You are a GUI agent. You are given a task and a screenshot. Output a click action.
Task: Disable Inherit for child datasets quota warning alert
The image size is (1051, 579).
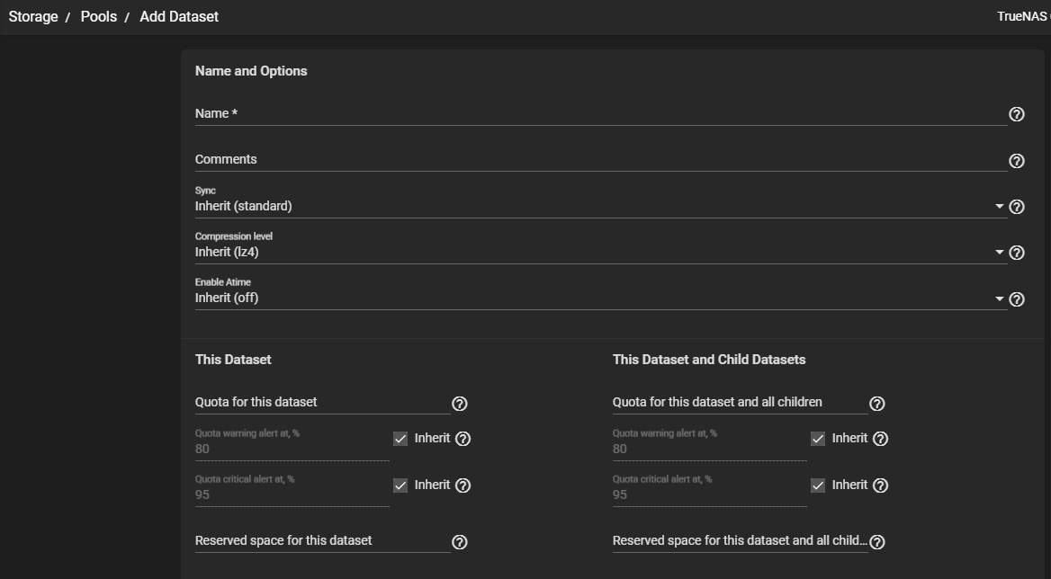point(818,439)
